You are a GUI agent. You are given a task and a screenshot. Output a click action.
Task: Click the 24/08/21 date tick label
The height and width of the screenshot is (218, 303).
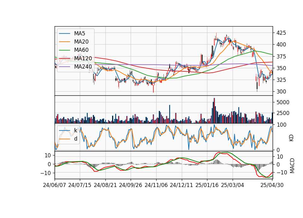tap(105, 185)
